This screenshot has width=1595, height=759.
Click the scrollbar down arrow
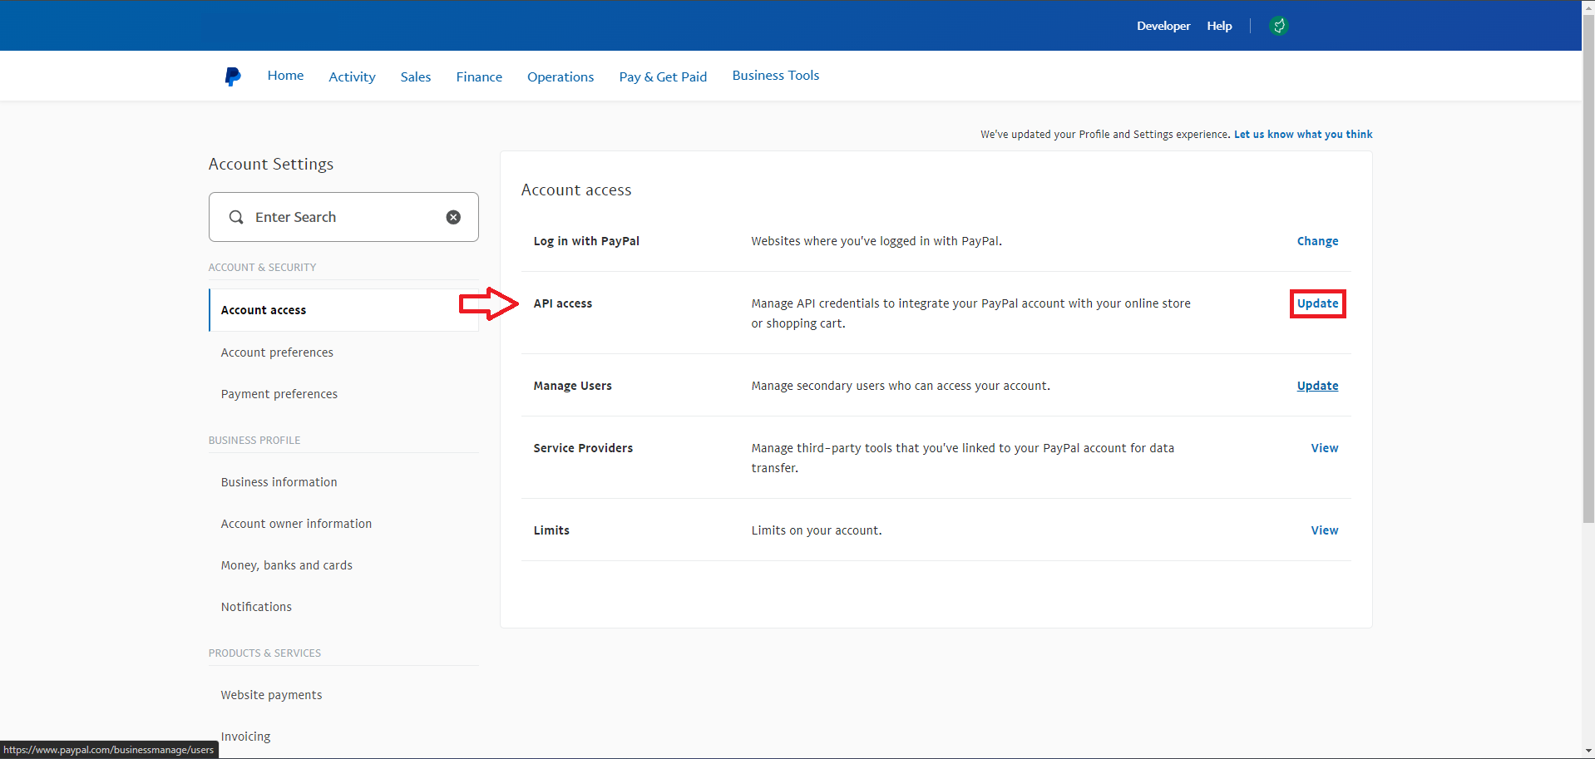1588,752
